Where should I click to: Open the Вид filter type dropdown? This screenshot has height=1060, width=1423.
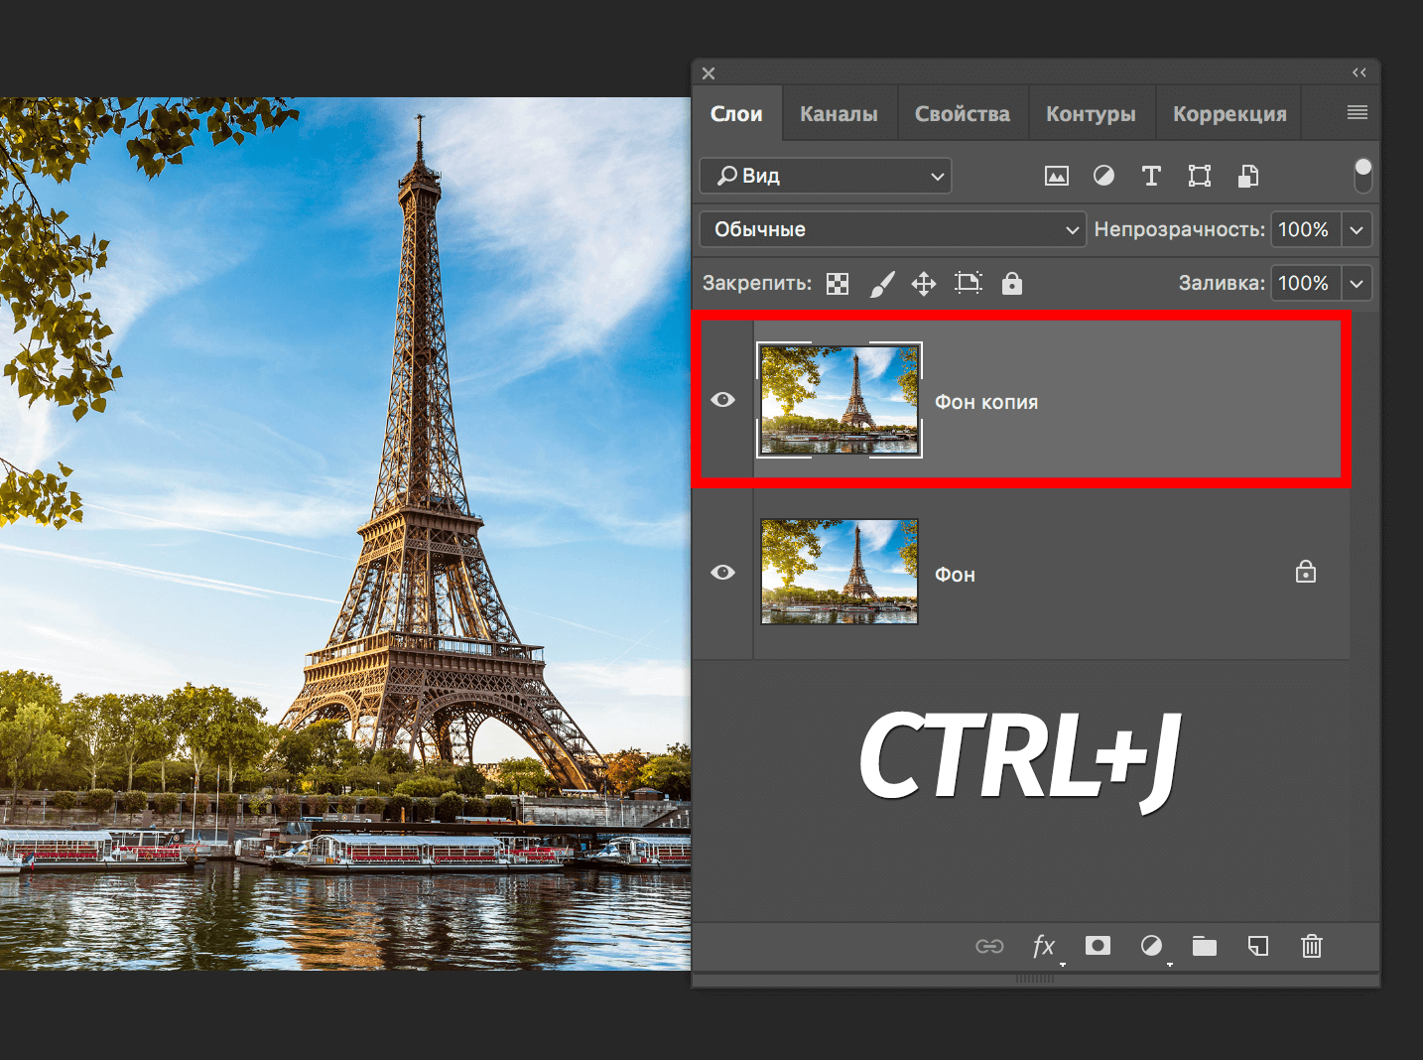pos(826,176)
